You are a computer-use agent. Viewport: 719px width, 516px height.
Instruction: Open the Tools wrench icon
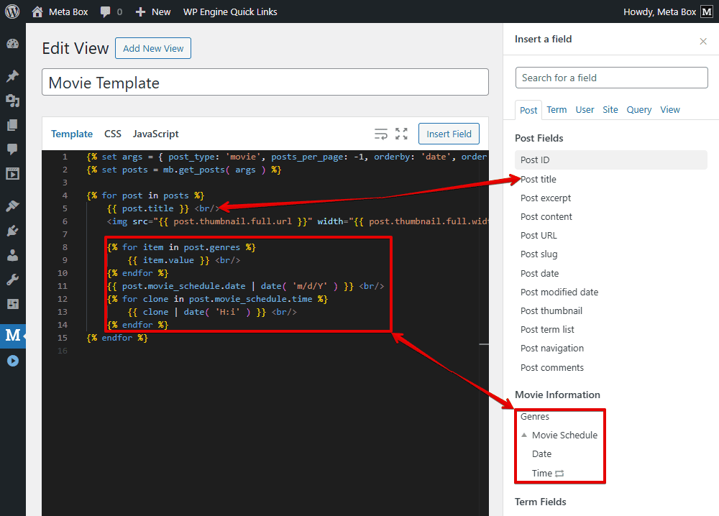12,279
